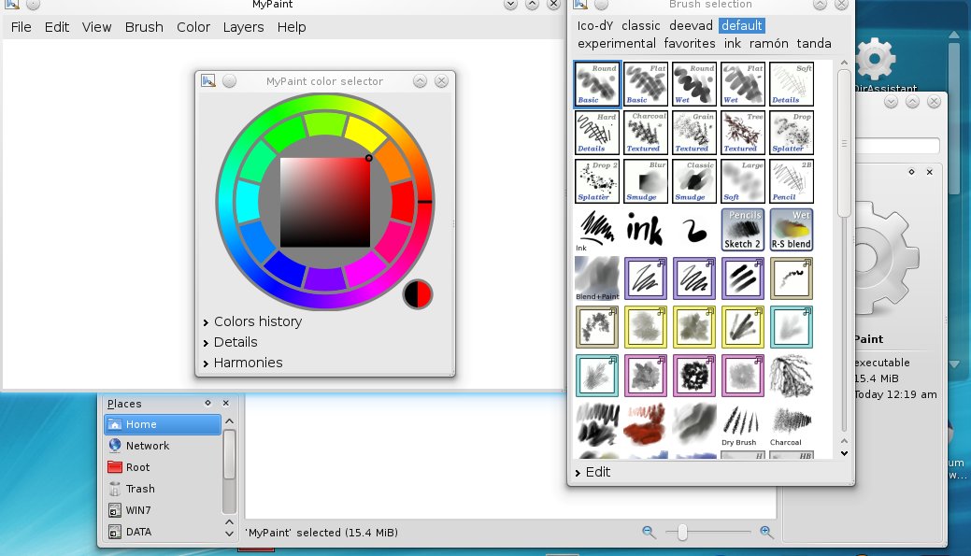971x556 pixels.
Task: Pick the 2B Pencil brush
Action: coord(792,181)
